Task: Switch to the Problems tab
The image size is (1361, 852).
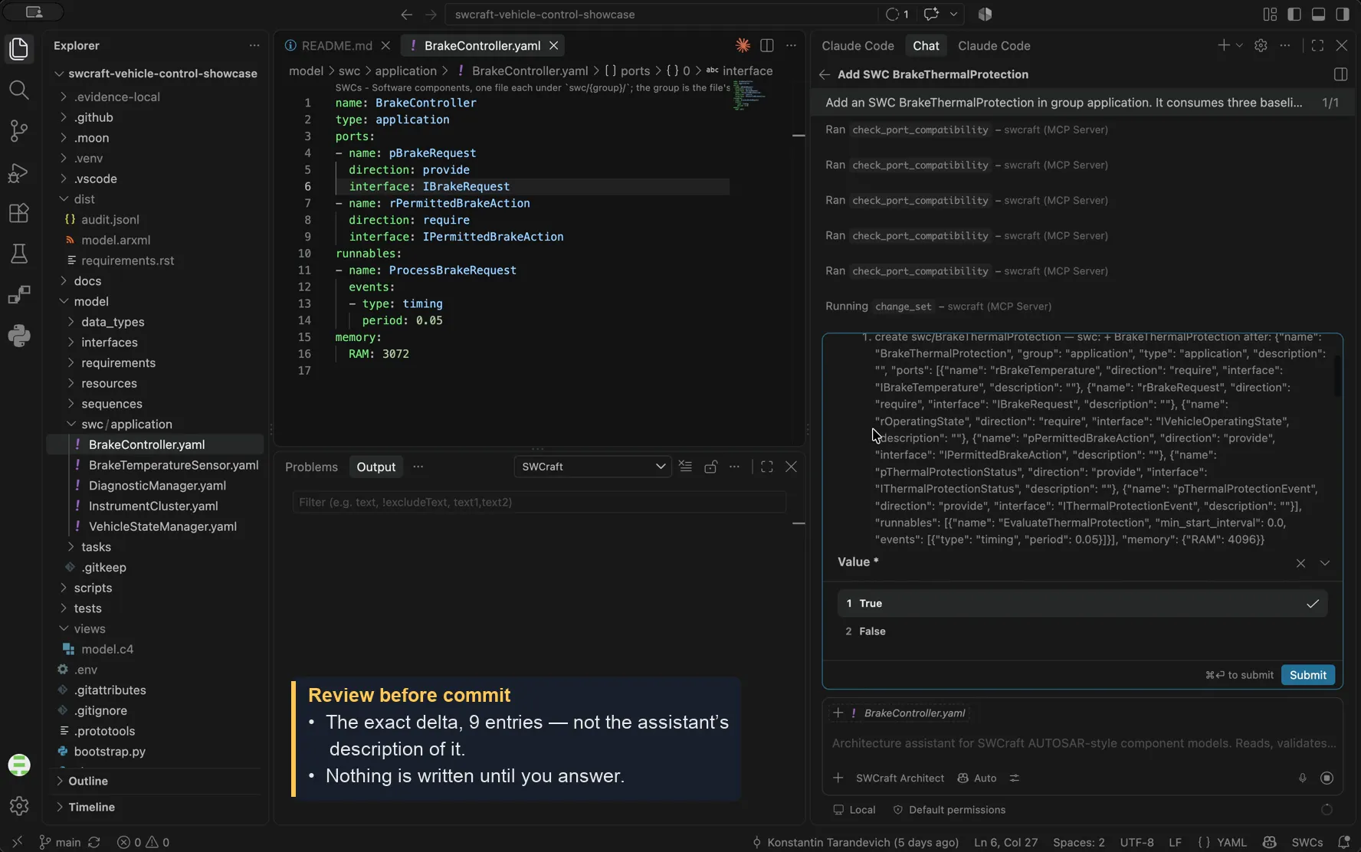Action: pos(311,467)
